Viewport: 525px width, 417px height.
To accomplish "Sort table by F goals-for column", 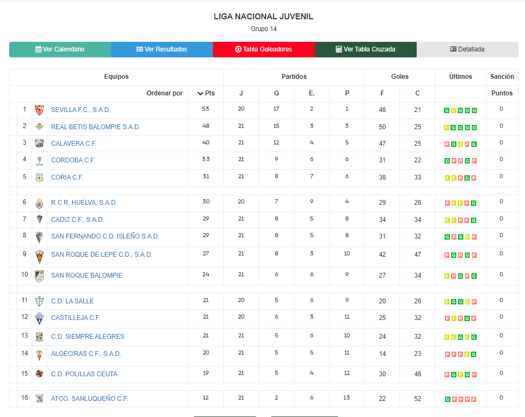I will pos(382,93).
